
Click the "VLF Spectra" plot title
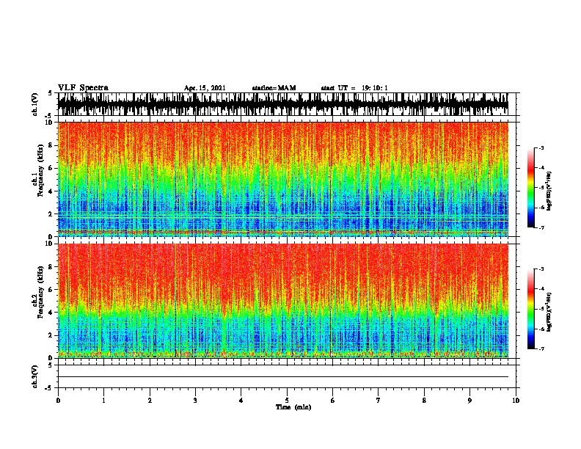pyautogui.click(x=83, y=88)
